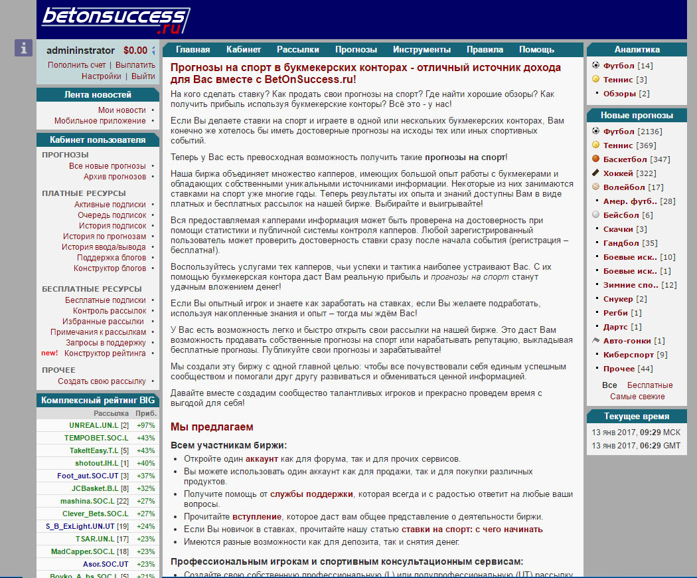
Task: Open the Кабинет menu item
Action: (244, 49)
